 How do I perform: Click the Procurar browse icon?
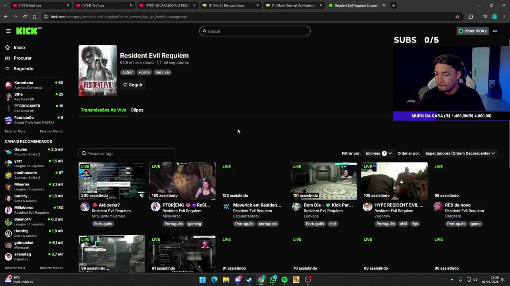coord(7,58)
